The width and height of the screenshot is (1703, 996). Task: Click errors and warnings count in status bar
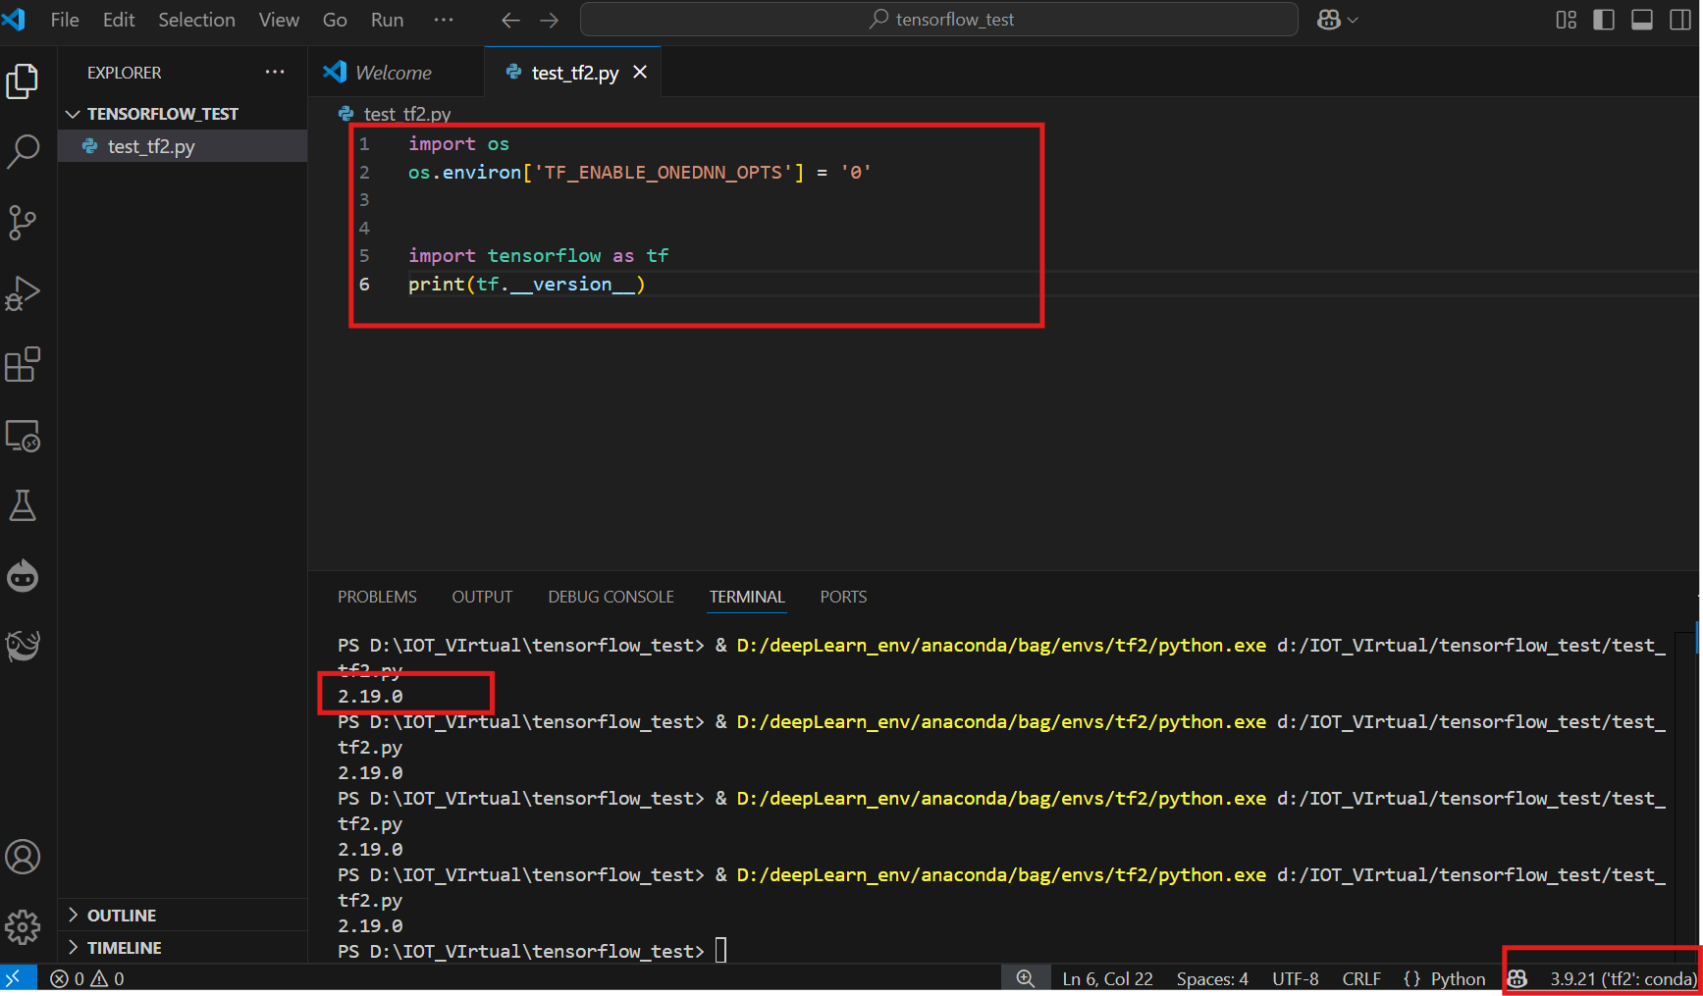[87, 978]
